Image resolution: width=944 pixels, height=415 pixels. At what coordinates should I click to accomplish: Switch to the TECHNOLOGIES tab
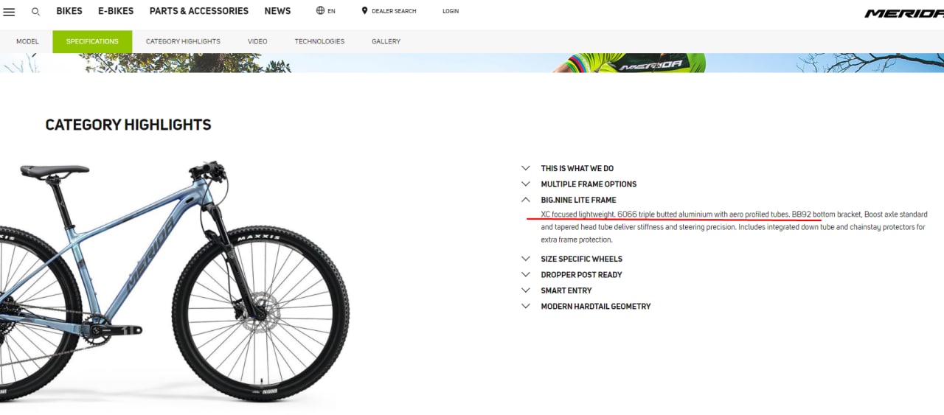click(x=319, y=41)
